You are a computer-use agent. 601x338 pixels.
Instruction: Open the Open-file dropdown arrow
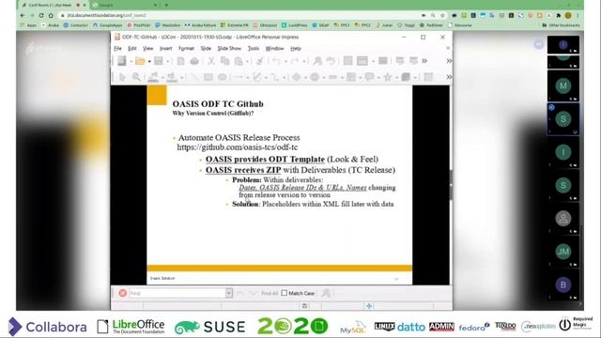[x=149, y=62]
